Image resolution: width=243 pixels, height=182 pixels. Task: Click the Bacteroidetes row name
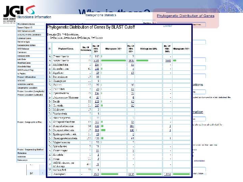60,77
